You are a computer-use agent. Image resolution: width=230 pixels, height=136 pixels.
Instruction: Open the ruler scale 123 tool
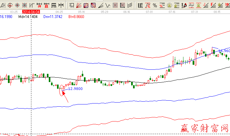click(x=54, y=5)
